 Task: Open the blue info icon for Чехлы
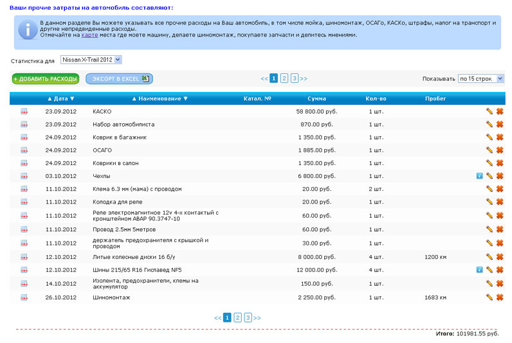[x=479, y=175]
